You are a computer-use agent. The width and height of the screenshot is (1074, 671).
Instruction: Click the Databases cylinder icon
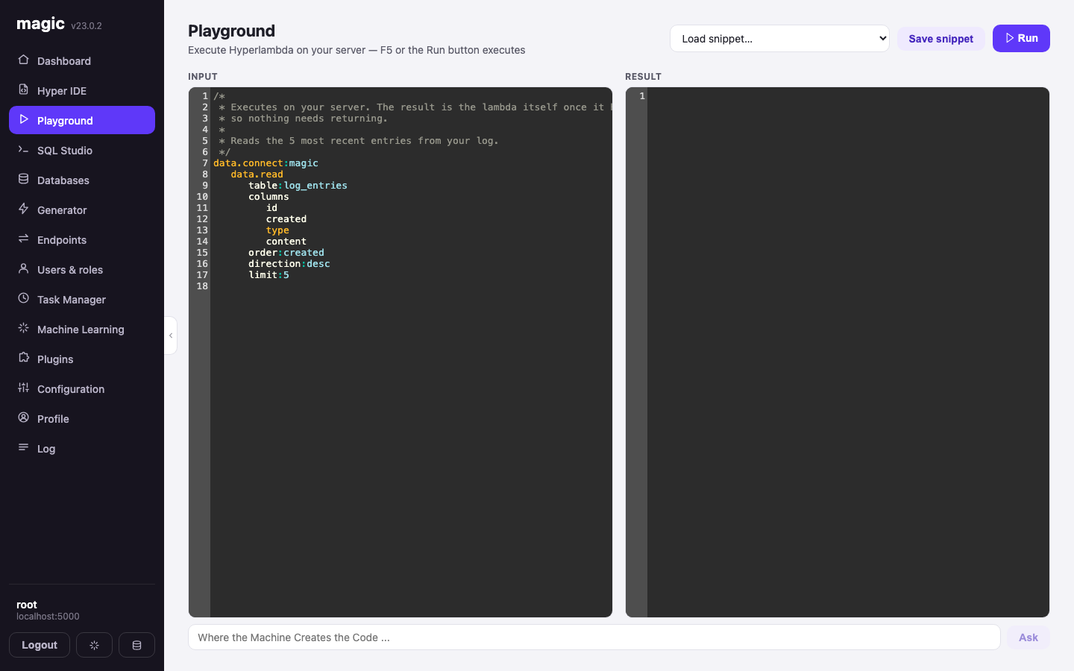click(x=23, y=179)
